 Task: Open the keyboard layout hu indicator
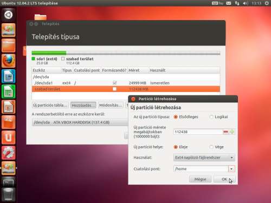point(217,3)
